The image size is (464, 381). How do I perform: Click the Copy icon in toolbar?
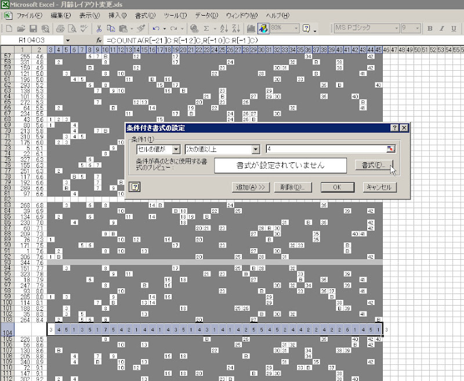(111, 28)
